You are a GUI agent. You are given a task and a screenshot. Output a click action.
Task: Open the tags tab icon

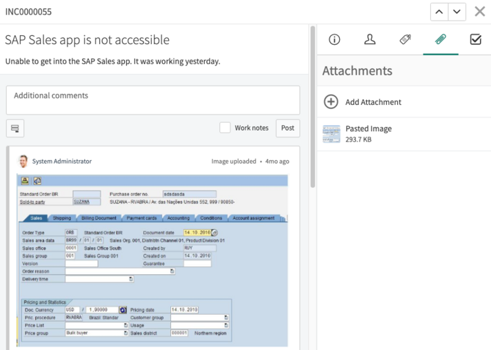tap(405, 39)
